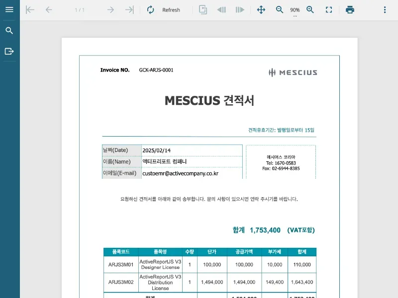Click the 10,000 VAT cell
Image resolution: width=398 pixels, height=298 pixels.
coord(275,265)
